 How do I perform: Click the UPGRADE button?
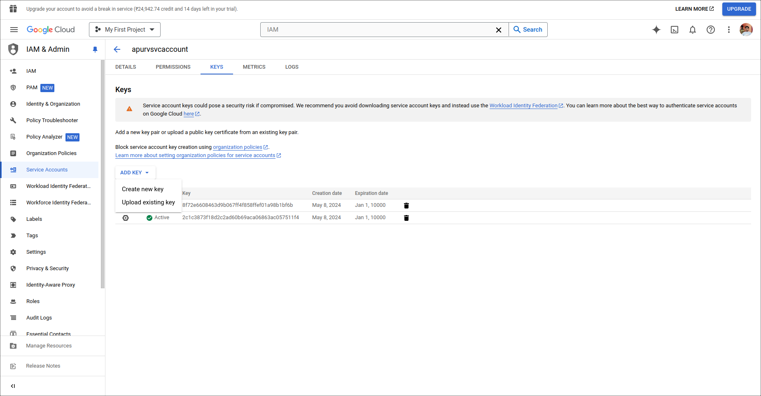click(x=739, y=9)
